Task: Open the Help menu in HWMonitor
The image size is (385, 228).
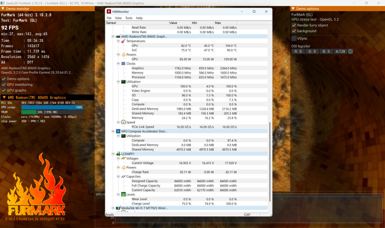Action: click(x=139, y=18)
